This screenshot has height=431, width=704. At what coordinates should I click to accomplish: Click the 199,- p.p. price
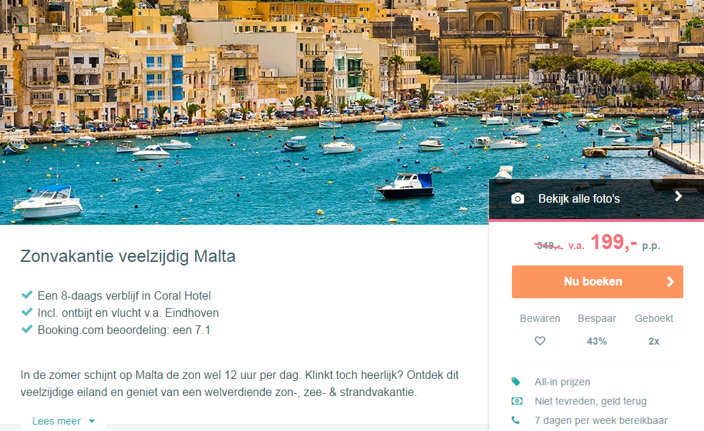[x=625, y=243]
